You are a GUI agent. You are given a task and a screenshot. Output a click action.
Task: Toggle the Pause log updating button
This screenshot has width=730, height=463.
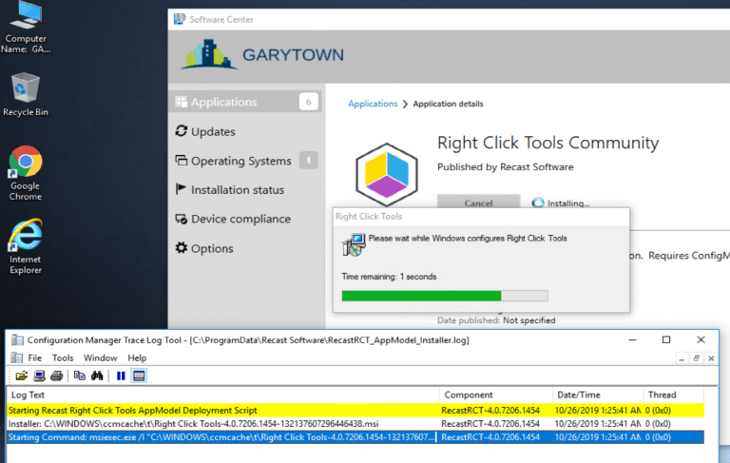coord(121,376)
